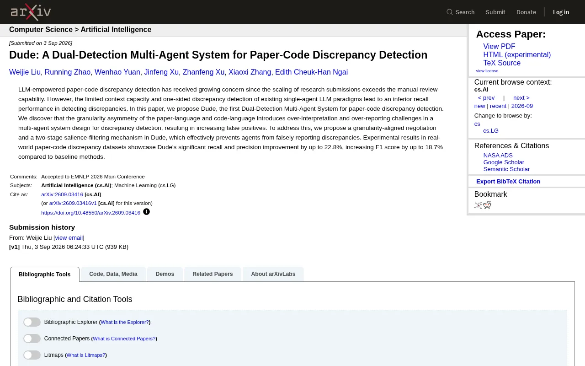
Task: Open 'What is Litmaps?' link
Action: tap(86, 355)
